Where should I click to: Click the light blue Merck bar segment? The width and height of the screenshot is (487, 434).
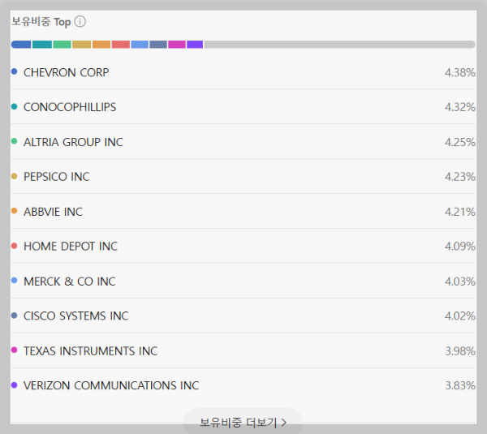pyautogui.click(x=140, y=45)
